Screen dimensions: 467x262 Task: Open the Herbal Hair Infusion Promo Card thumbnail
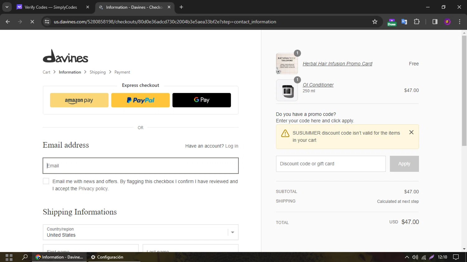287,64
